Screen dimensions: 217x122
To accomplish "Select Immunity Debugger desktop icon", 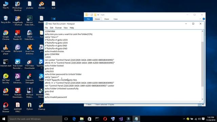I will [29, 79].
